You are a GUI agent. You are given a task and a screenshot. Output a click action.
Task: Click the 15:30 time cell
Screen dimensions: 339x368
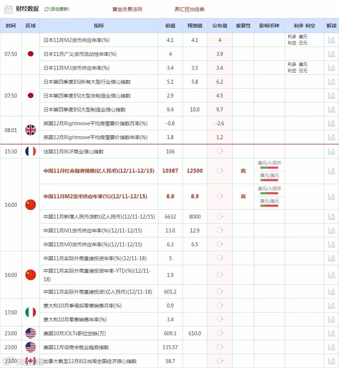(x=11, y=151)
